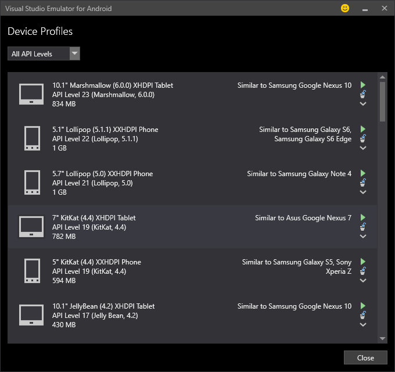Expand details for the 10.1" Marshmallow tablet
395x372 pixels.
tap(363, 104)
